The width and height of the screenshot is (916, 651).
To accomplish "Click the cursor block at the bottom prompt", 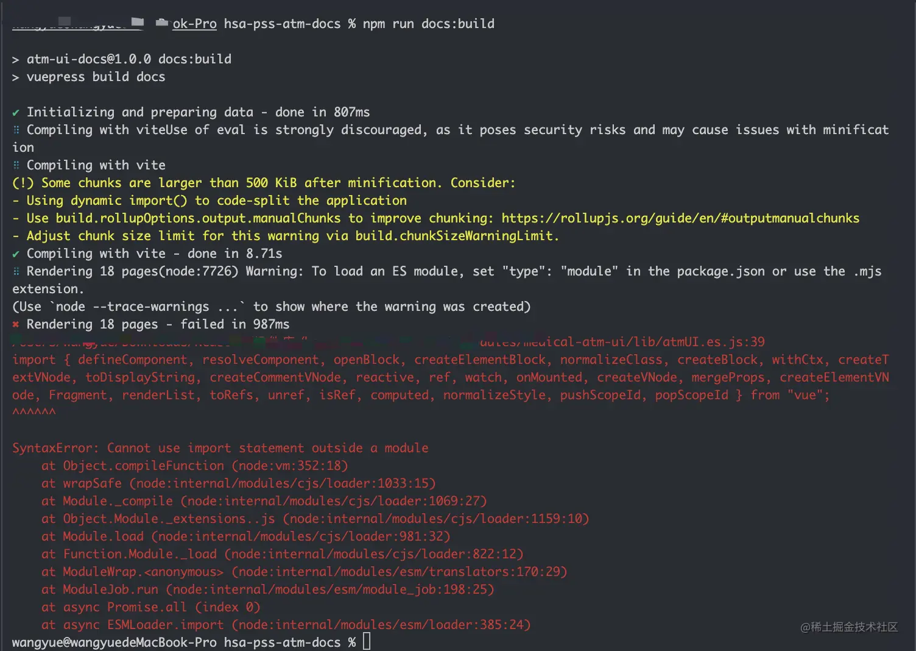I will tap(367, 641).
